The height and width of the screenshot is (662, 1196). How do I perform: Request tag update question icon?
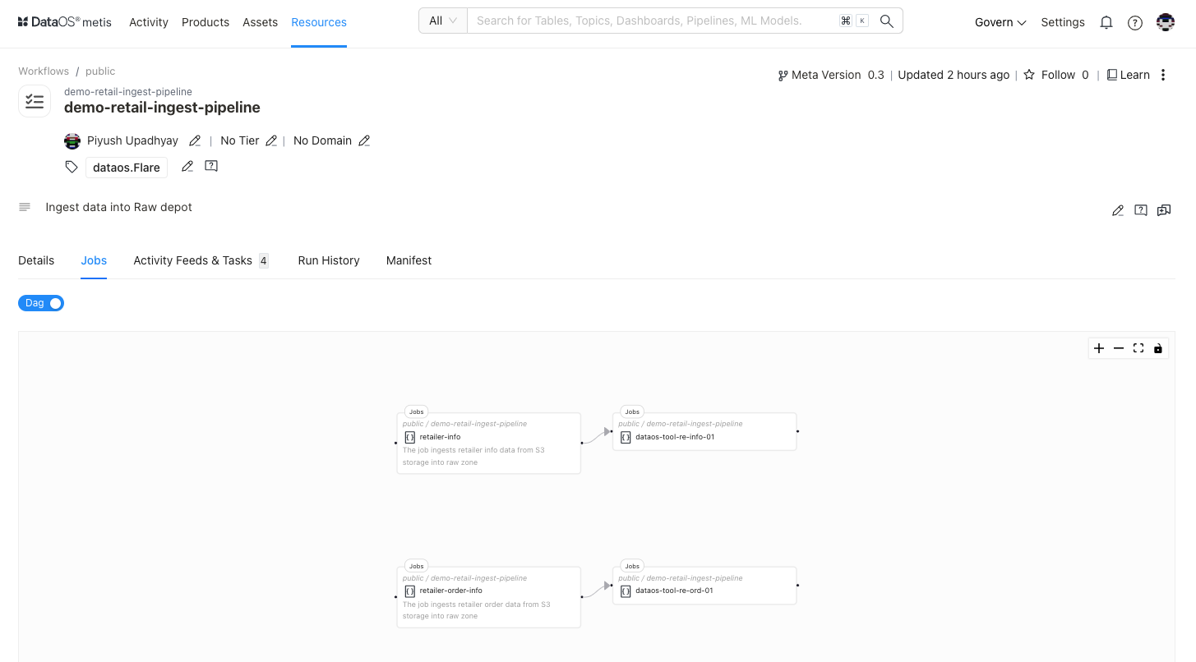coord(211,166)
